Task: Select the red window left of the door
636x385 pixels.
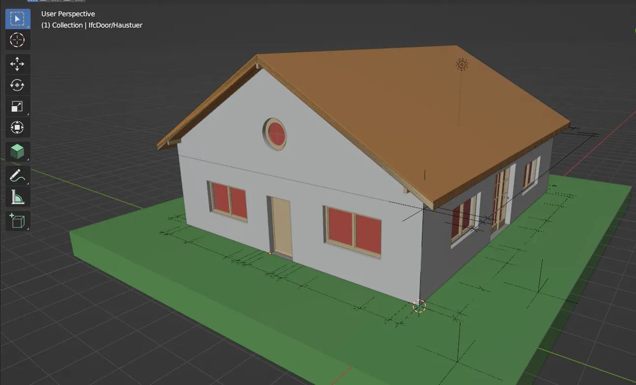Action: 229,201
